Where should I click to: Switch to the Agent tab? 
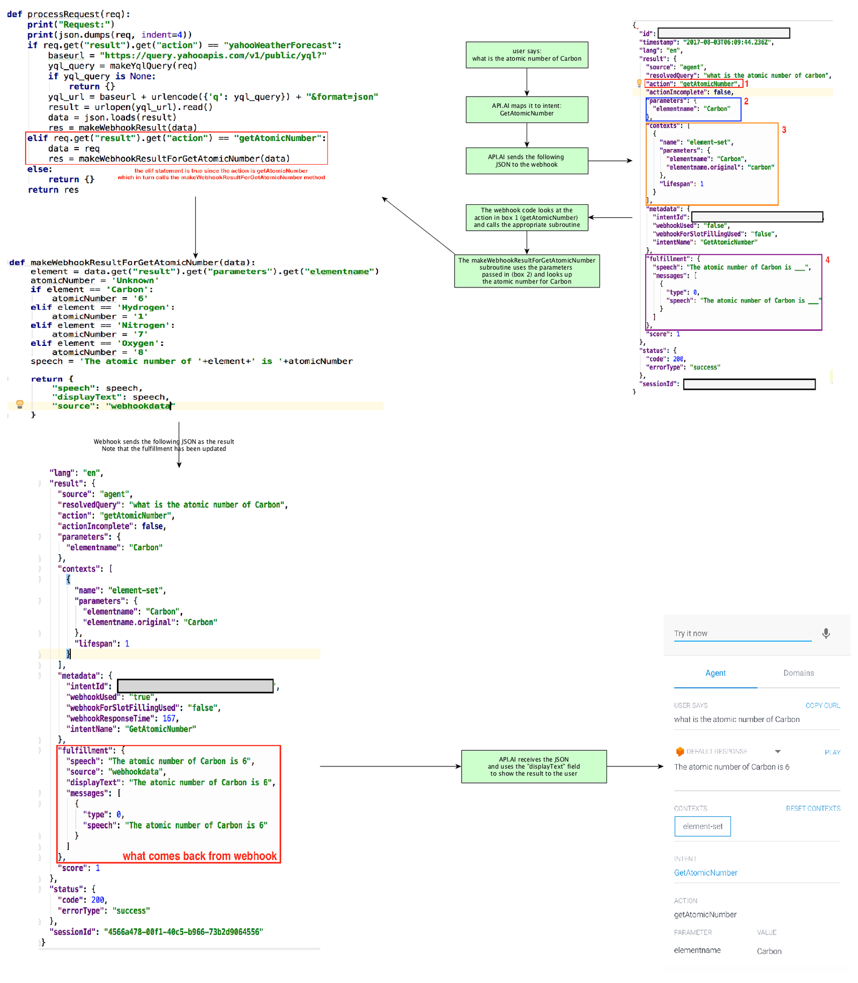pyautogui.click(x=715, y=673)
